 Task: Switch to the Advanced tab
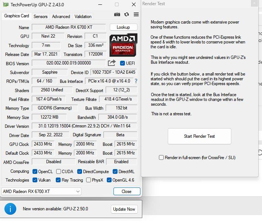click(x=61, y=17)
